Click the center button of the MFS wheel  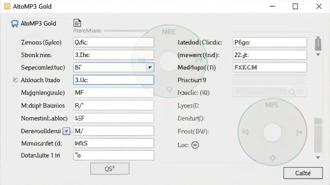click(x=272, y=132)
